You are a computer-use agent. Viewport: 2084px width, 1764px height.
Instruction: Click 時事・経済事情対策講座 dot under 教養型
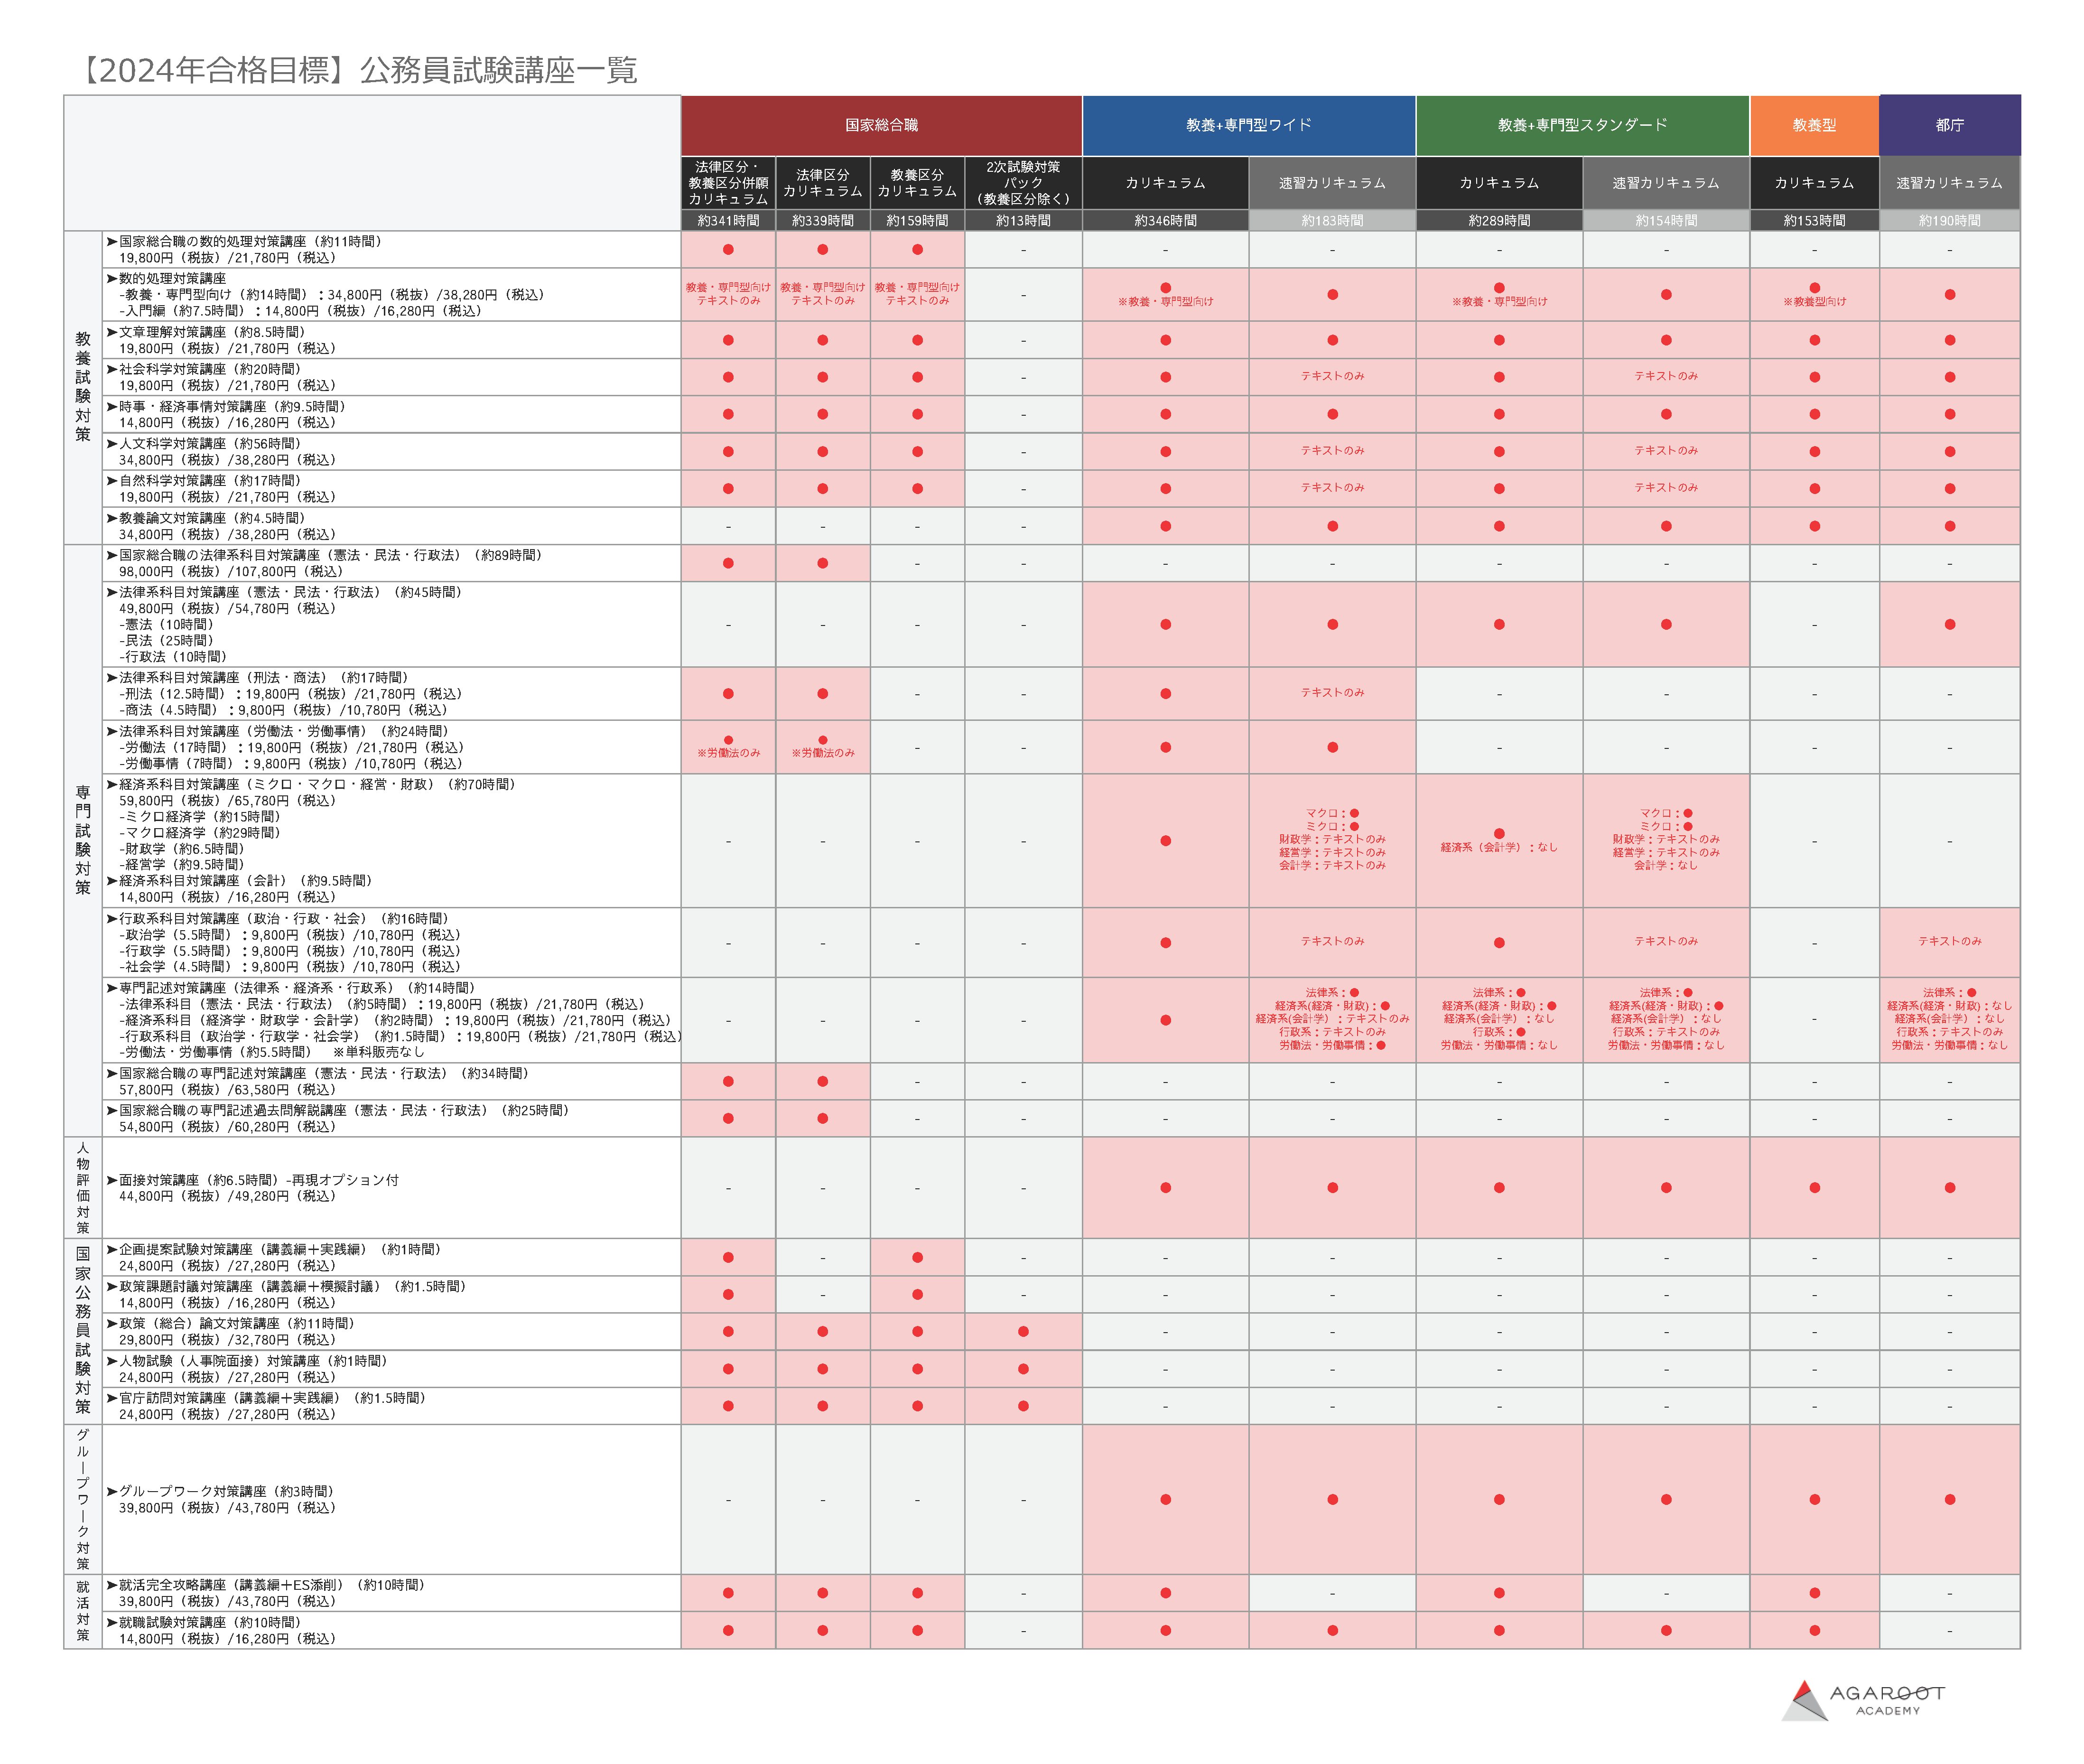pos(1814,414)
